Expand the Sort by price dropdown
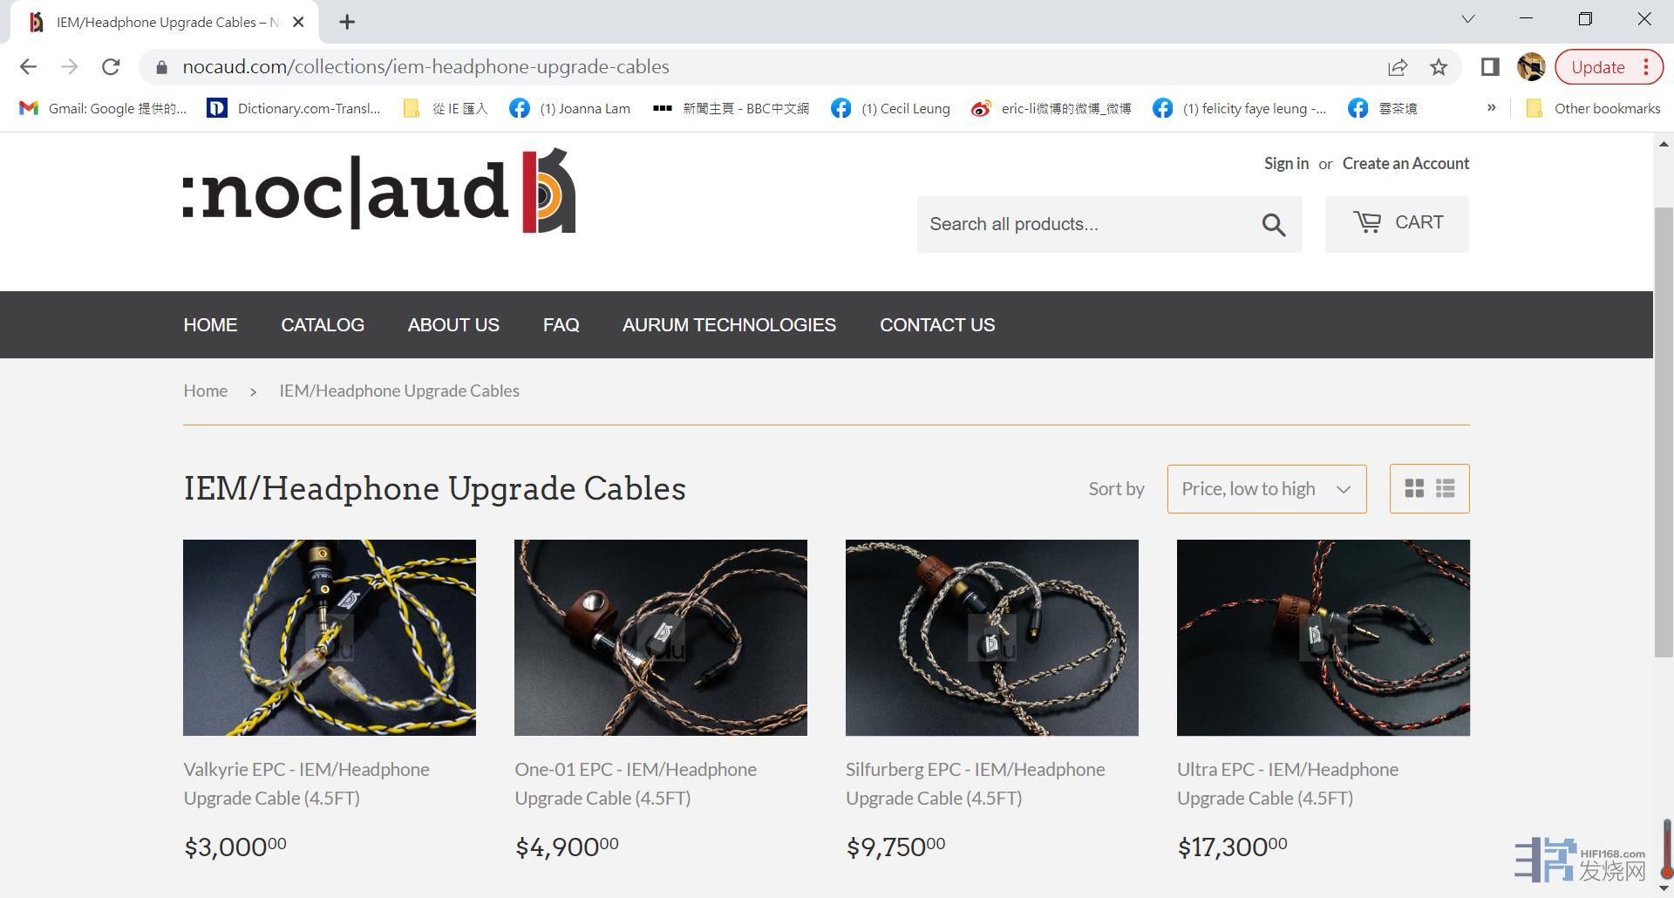This screenshot has width=1674, height=898. 1266,489
